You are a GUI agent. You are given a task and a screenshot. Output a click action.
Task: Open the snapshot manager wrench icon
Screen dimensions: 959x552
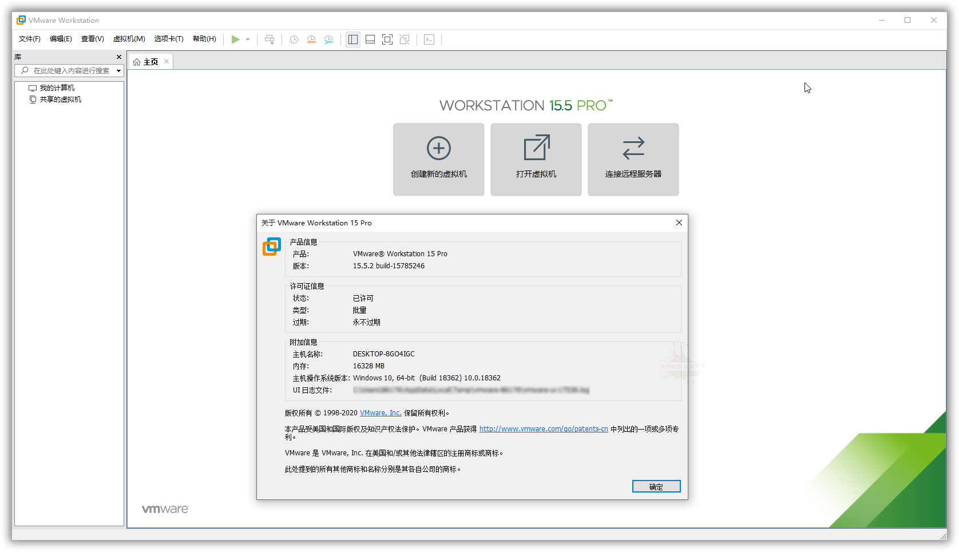pyautogui.click(x=328, y=39)
